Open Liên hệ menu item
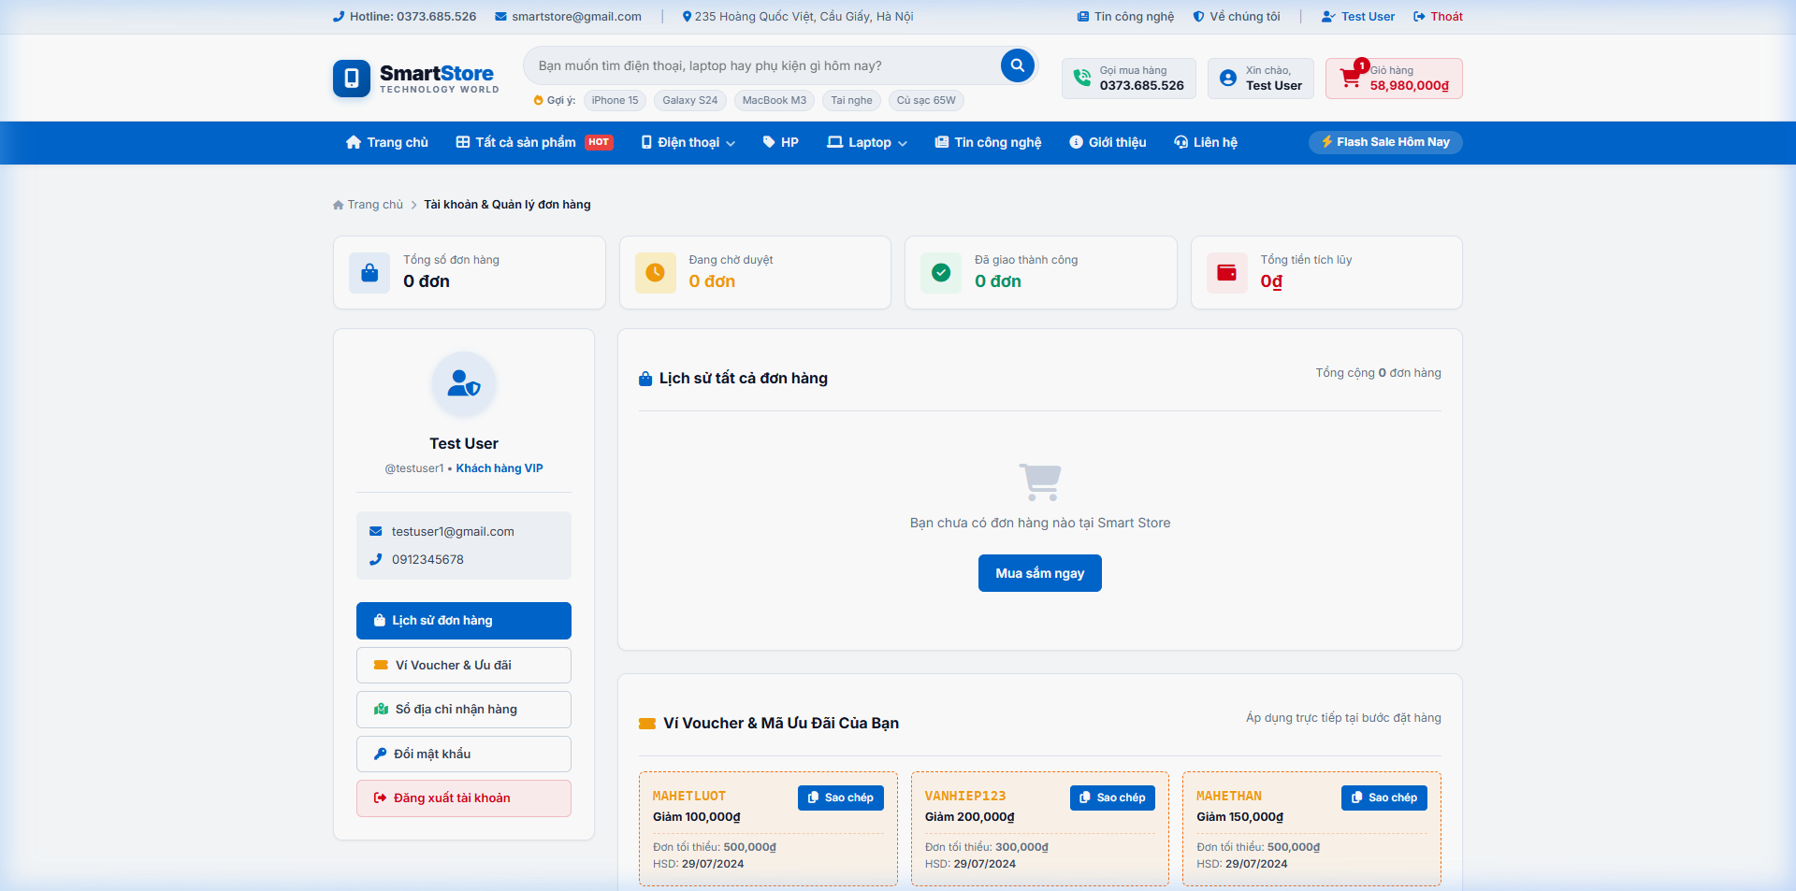The height and width of the screenshot is (891, 1796). pos(1206,143)
